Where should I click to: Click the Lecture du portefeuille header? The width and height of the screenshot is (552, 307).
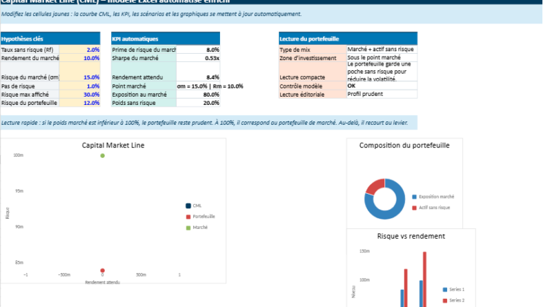pos(347,39)
